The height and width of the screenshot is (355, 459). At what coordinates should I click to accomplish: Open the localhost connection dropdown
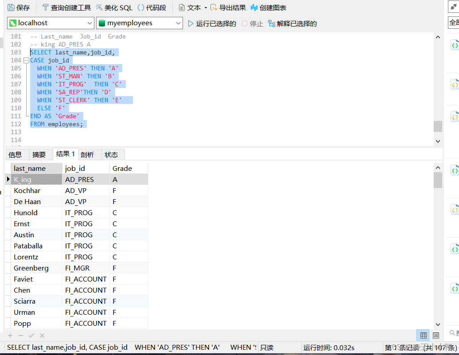[51, 23]
